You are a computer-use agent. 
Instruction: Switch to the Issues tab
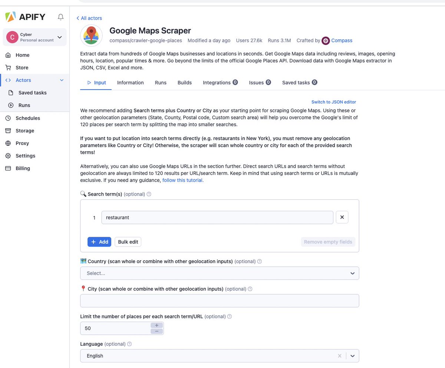coord(260,83)
